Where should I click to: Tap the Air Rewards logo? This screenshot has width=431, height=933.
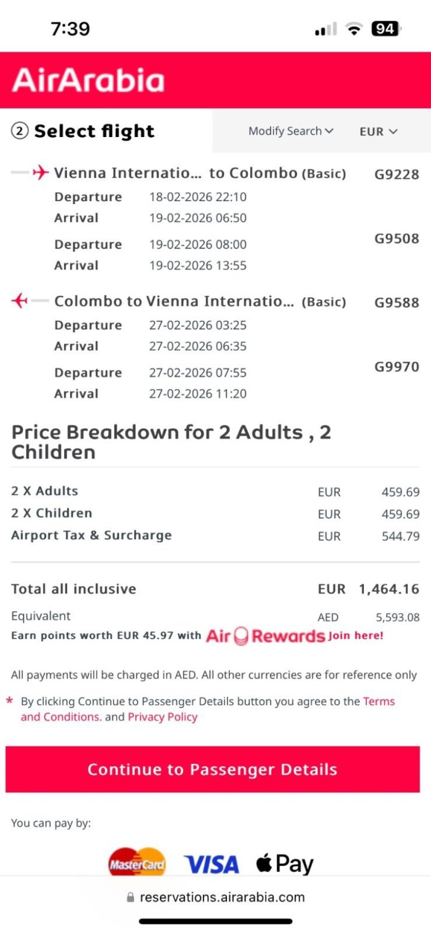pos(265,636)
